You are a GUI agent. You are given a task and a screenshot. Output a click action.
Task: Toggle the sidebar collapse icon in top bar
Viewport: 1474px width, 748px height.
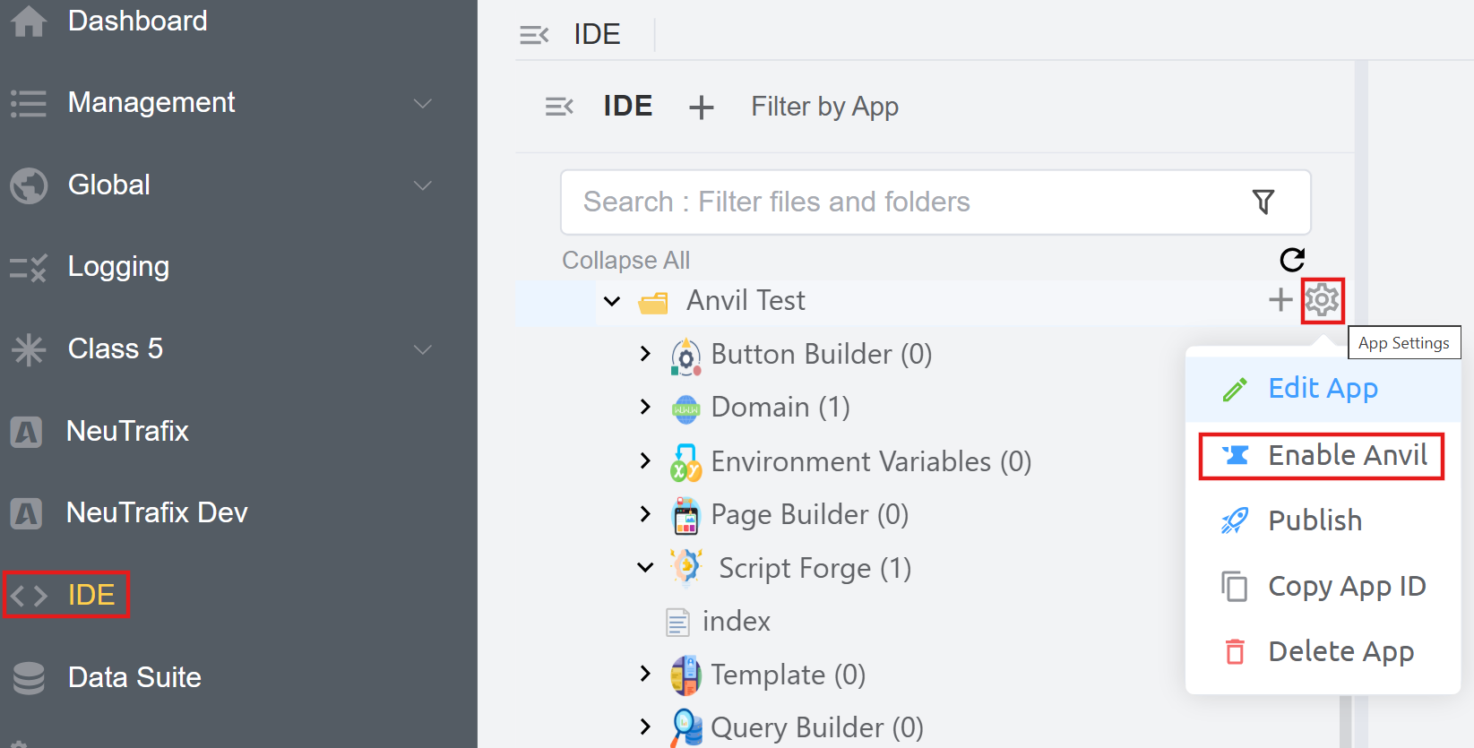[534, 35]
